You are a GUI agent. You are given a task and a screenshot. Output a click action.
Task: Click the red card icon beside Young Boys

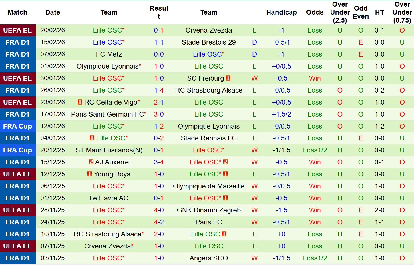[x=90, y=174]
